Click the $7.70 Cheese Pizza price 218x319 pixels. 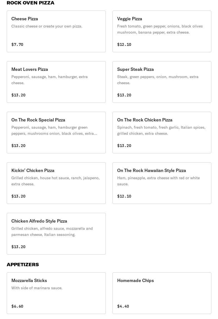(17, 44)
